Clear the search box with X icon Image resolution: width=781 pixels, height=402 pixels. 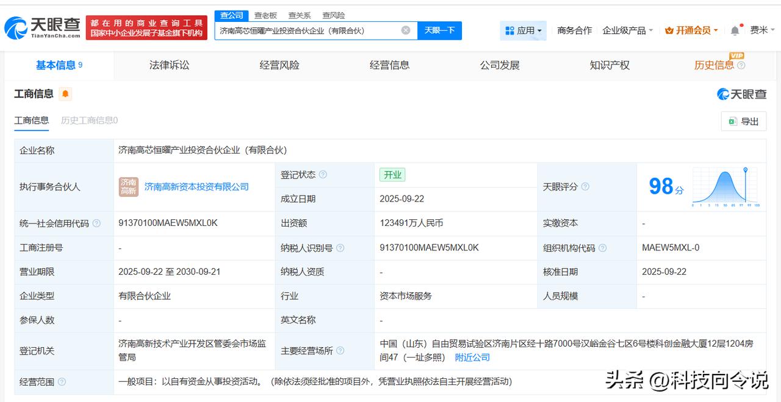click(406, 30)
